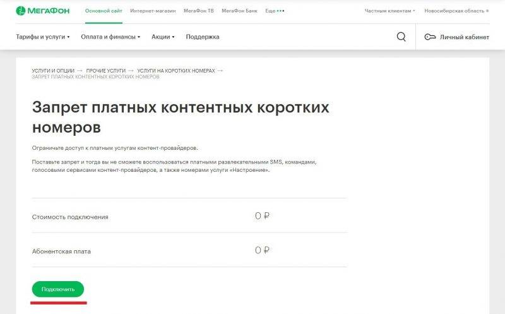The image size is (505, 314).
Task: Expand the Оплата и финансы menu
Action: click(110, 37)
